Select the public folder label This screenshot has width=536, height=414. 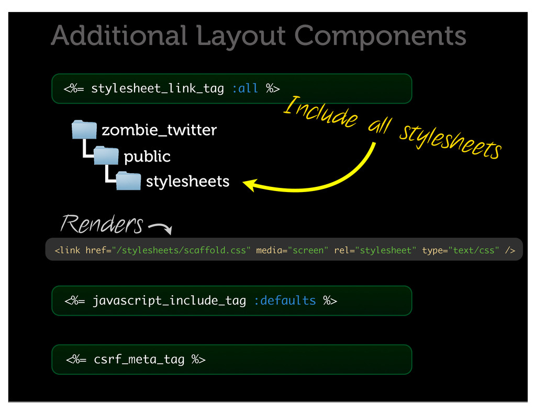point(147,157)
